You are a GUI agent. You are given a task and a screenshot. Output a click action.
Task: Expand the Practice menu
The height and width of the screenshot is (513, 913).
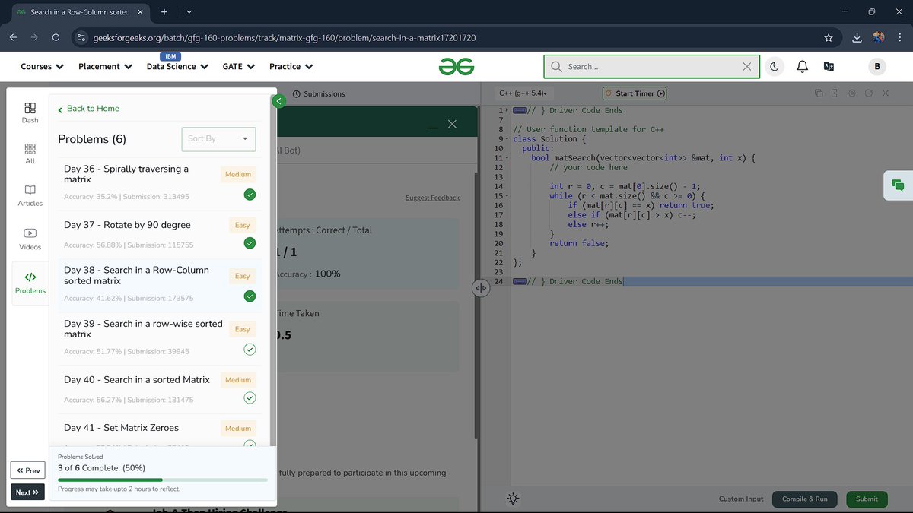tap(291, 67)
